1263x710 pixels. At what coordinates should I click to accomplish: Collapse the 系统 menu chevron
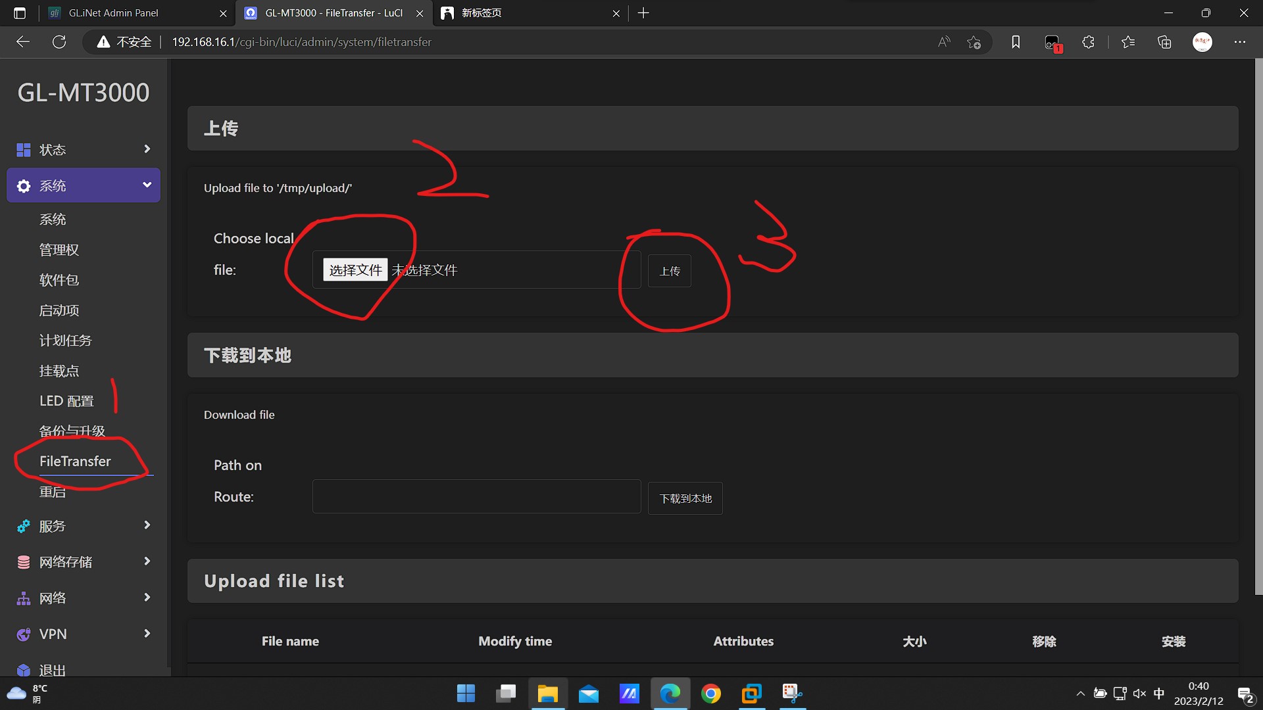(147, 185)
